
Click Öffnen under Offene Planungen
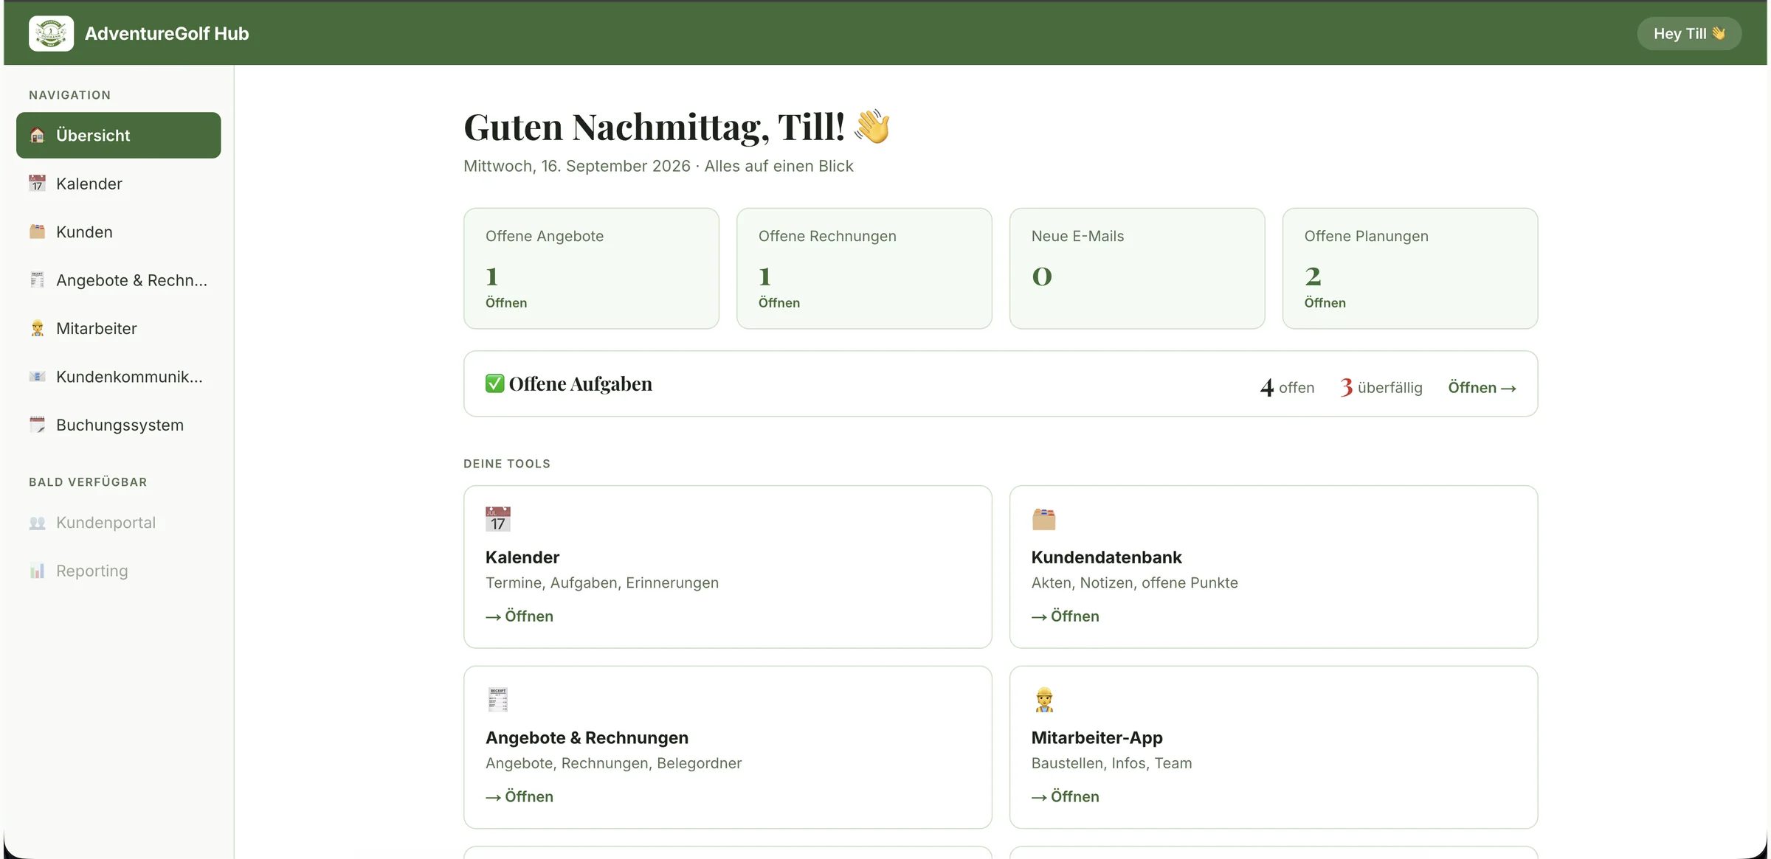[1325, 303]
